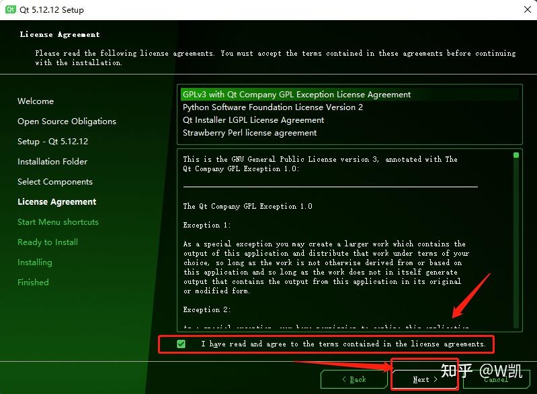Viewport: 537px width, 394px height.
Task: Click Select Components step
Action: point(55,182)
